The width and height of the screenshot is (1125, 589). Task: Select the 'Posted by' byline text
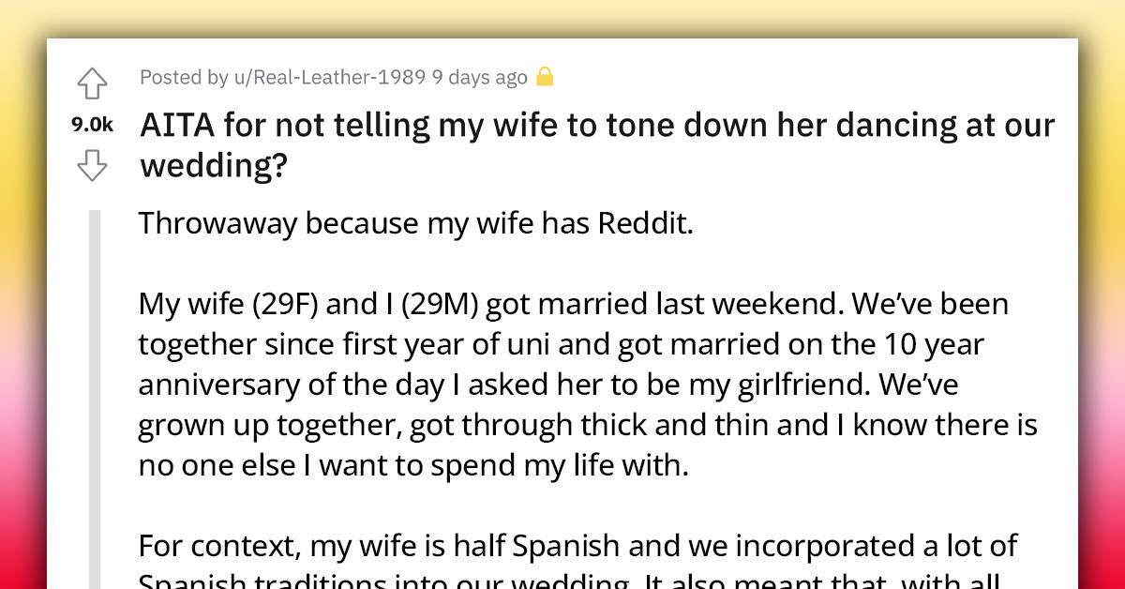[x=186, y=77]
